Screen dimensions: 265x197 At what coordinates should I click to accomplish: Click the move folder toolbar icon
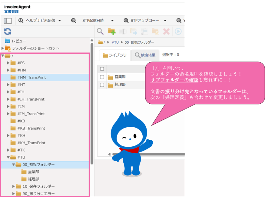click(x=133, y=31)
